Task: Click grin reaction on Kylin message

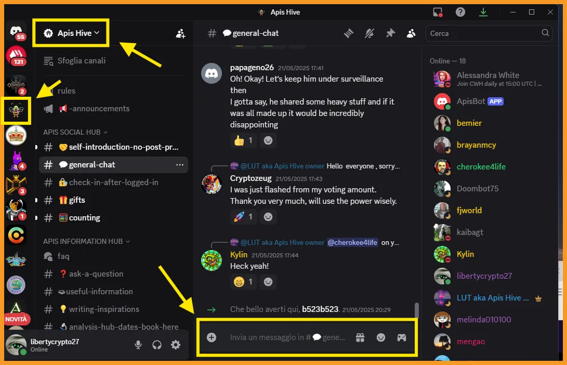Action: [x=243, y=281]
